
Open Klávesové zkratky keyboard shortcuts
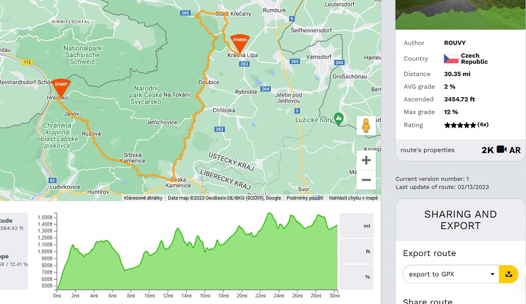(143, 198)
